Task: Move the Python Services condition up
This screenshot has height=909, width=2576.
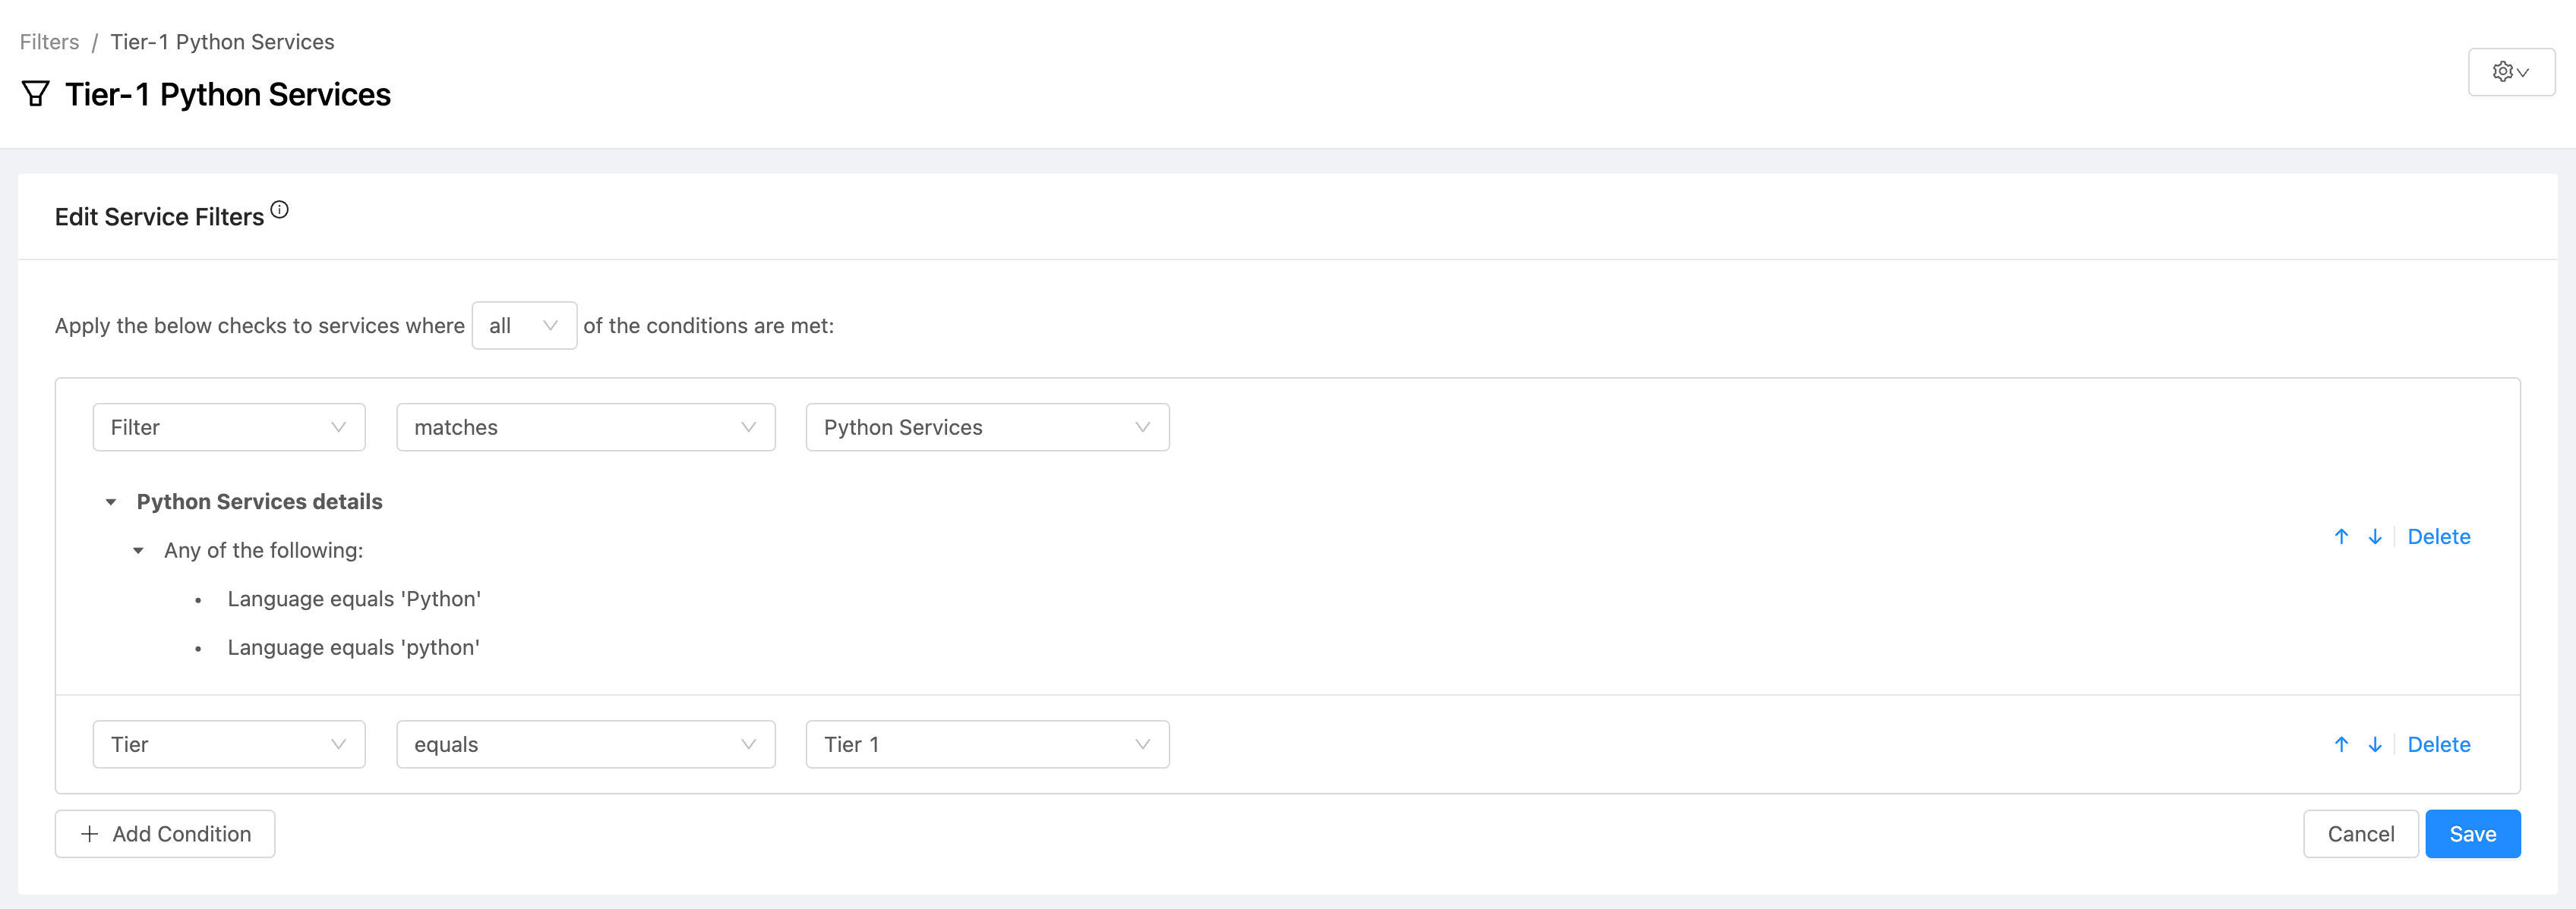Action: [2341, 536]
